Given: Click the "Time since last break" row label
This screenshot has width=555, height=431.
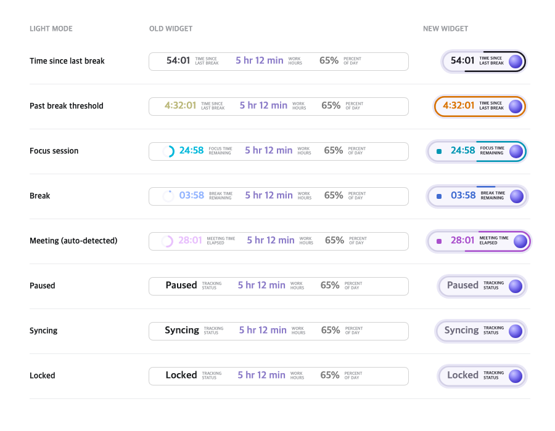Looking at the screenshot, I should coord(67,61).
